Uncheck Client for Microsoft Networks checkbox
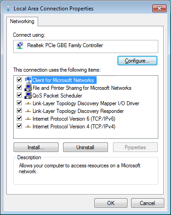171x215 pixels. tap(19, 79)
